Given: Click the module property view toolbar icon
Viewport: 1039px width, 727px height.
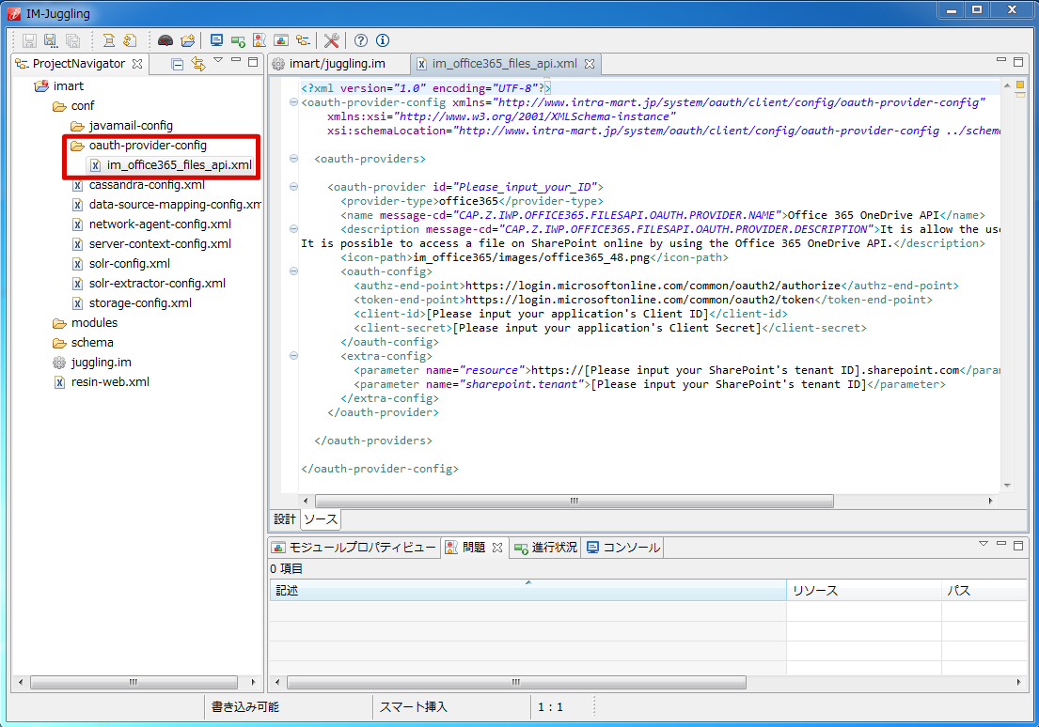Looking at the screenshot, I should (x=282, y=41).
